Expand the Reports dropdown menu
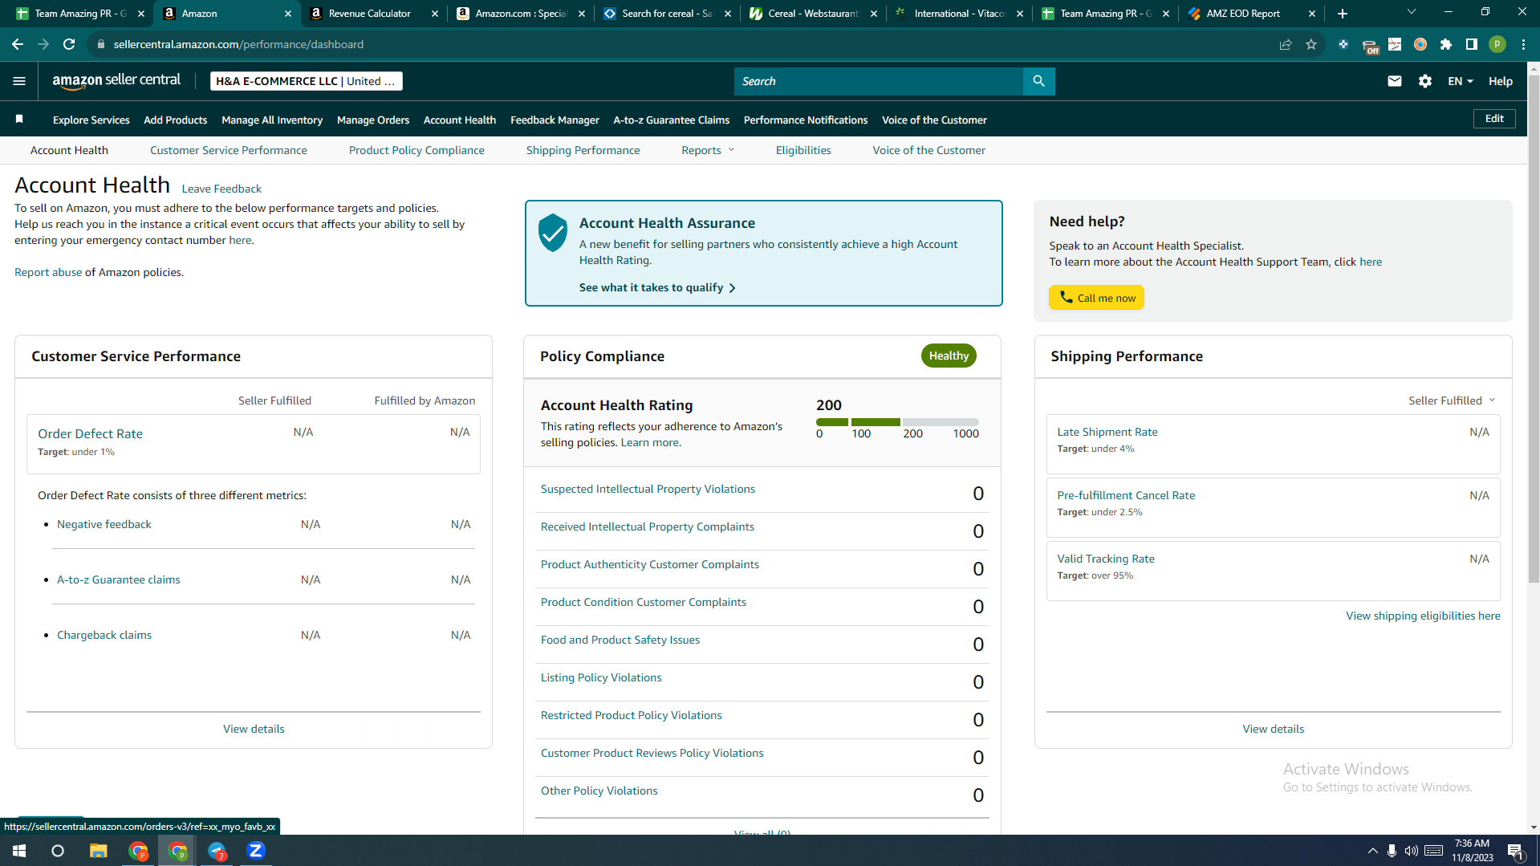Screen dimensions: 1540x866 pyautogui.click(x=708, y=150)
